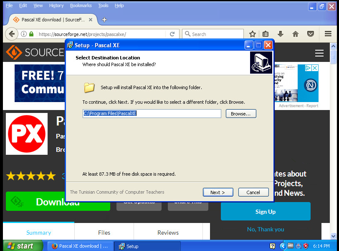Select Pascal XE download taskbar item
This screenshot has width=339, height=251.
point(80,246)
